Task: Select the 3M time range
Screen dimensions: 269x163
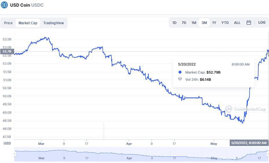Action: point(204,23)
